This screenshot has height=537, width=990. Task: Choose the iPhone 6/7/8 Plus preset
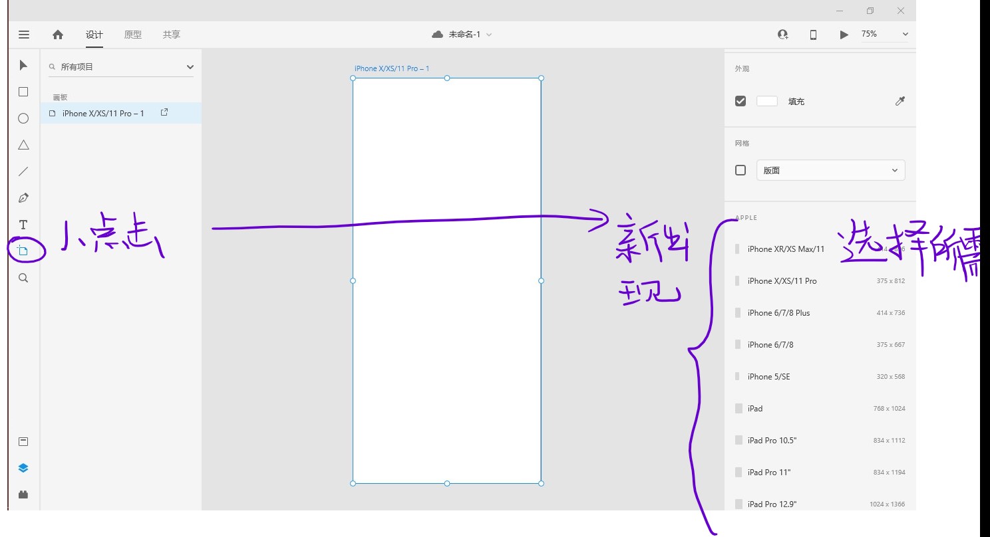pyautogui.click(x=820, y=313)
